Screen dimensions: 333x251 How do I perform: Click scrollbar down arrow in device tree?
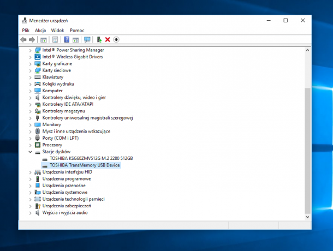point(307,217)
